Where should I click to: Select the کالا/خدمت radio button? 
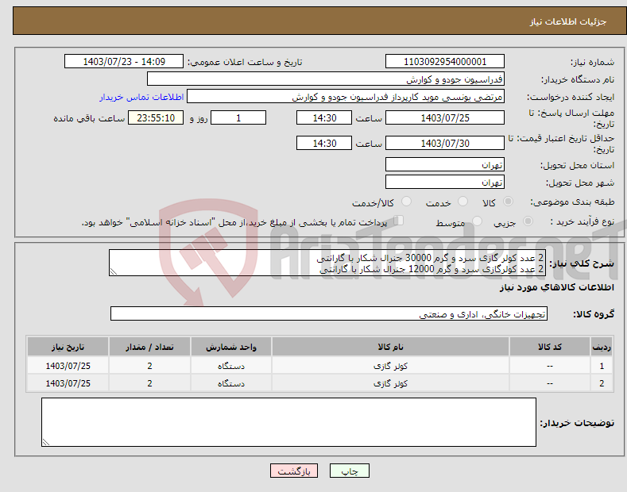tap(406, 202)
